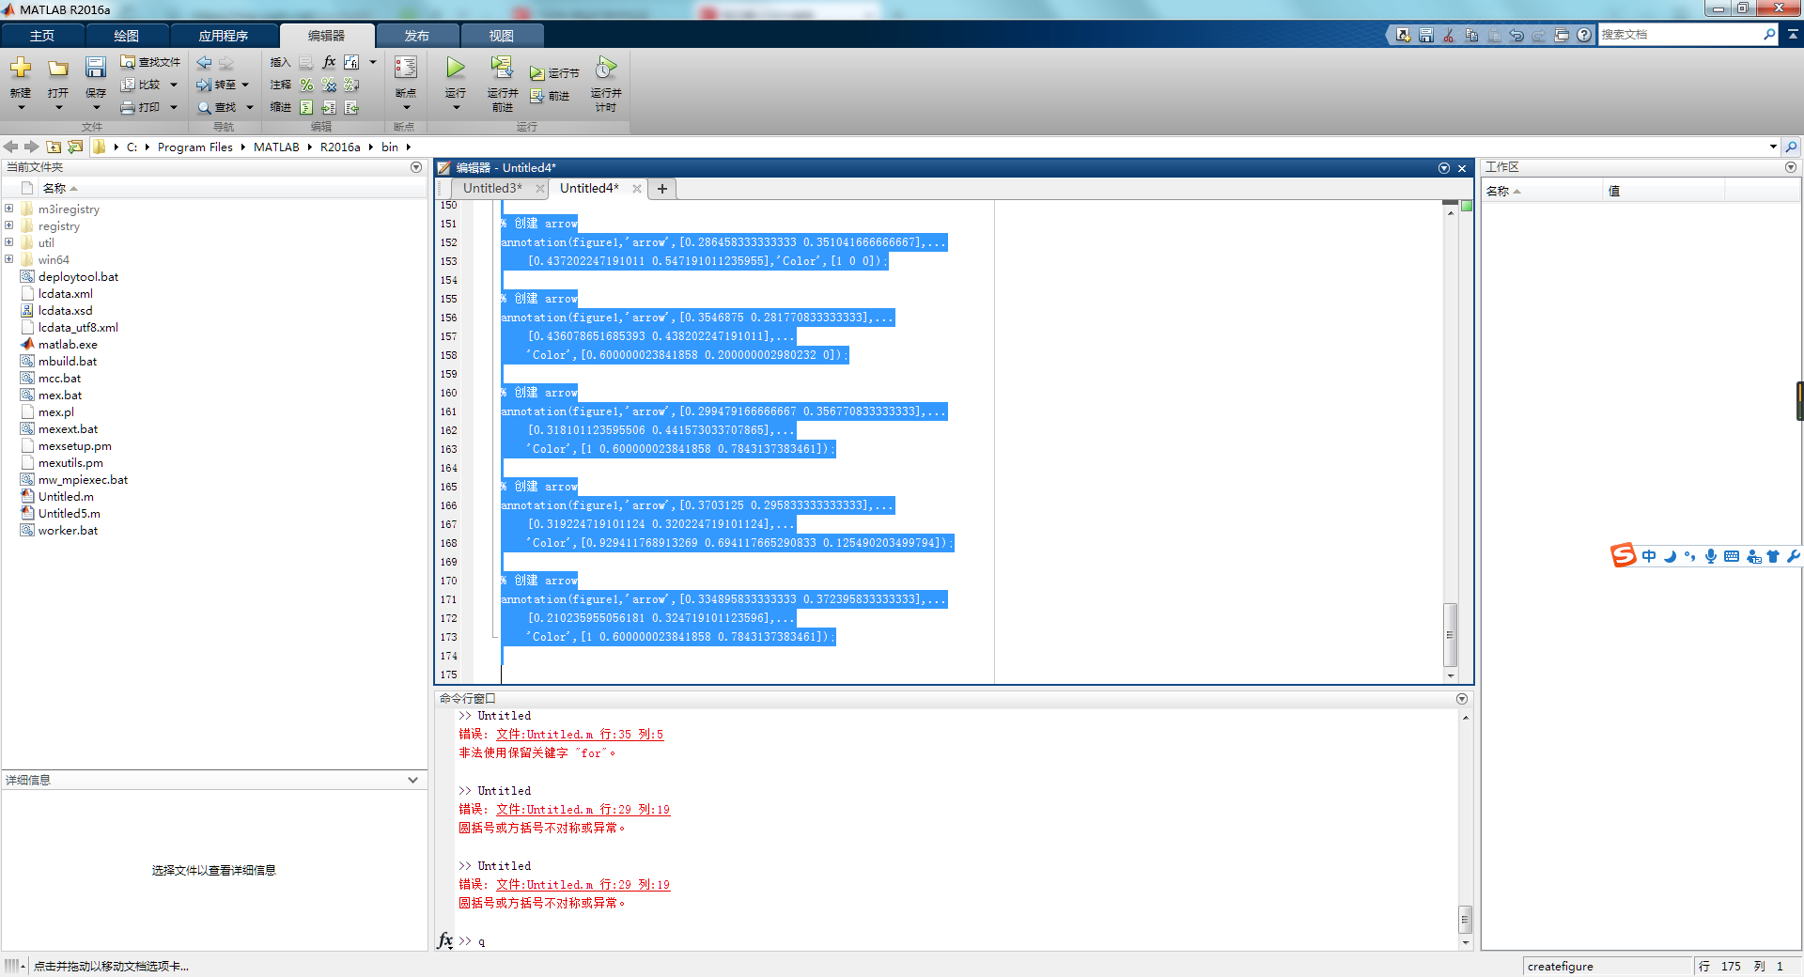The width and height of the screenshot is (1804, 977).
Task: Click the Find (查找) magnifier button
Action: click(217, 107)
